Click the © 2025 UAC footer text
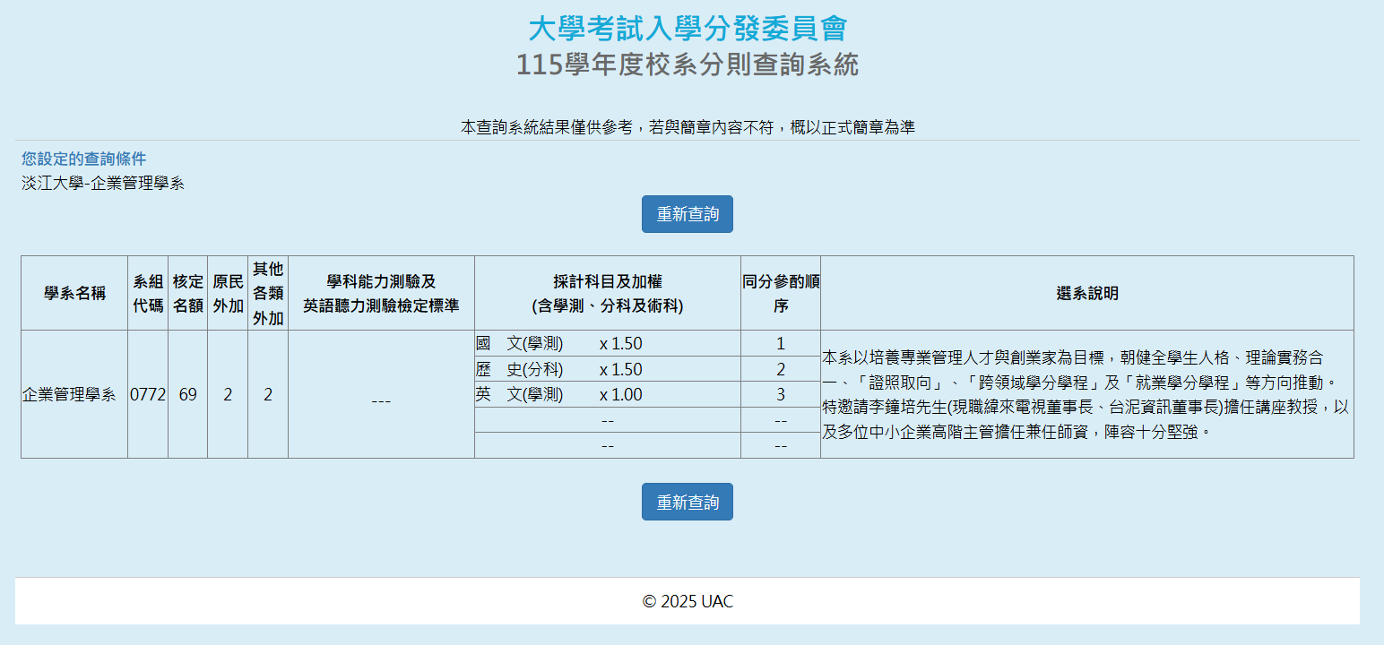 tap(687, 602)
